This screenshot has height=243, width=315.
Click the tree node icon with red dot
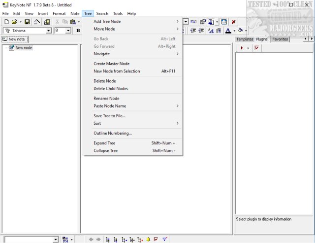tap(140, 240)
